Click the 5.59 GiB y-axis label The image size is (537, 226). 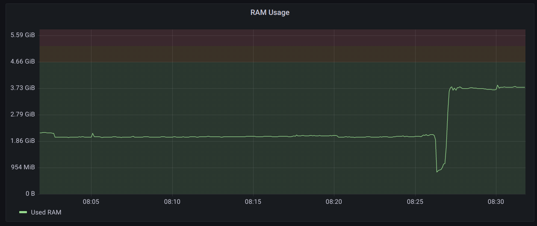(x=23, y=35)
